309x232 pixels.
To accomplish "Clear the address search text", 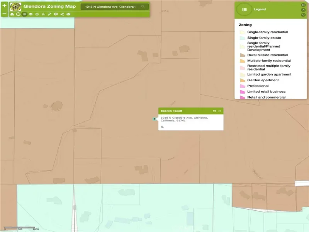I will pos(135,7).
